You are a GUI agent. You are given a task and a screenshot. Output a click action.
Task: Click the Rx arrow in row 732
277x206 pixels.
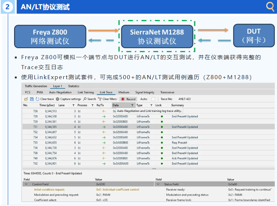[104, 132]
